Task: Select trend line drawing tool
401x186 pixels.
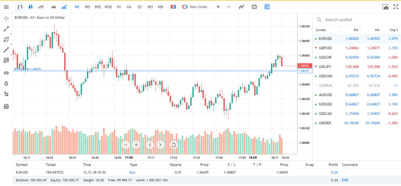Action: [6, 29]
